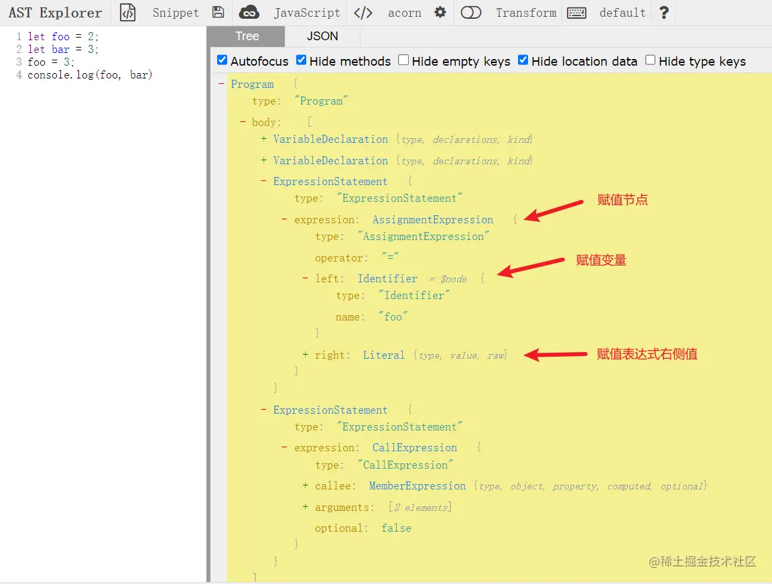
Task: Collapse the CallExpression expression node
Action: 285,447
